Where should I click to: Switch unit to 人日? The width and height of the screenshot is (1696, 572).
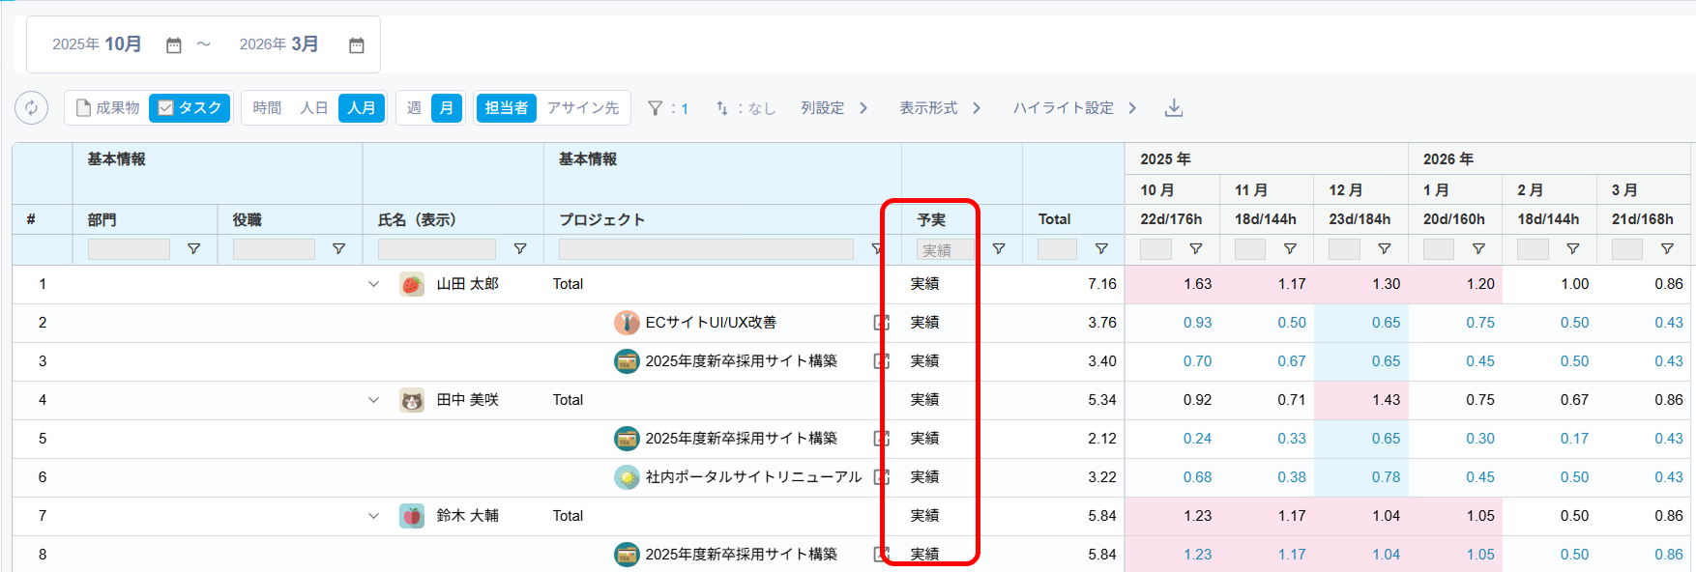[x=313, y=108]
